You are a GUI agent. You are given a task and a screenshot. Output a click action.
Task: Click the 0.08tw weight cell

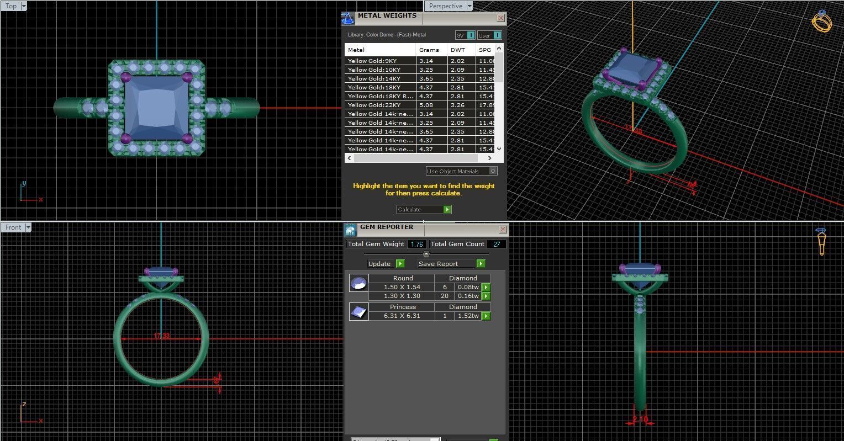pyautogui.click(x=468, y=287)
